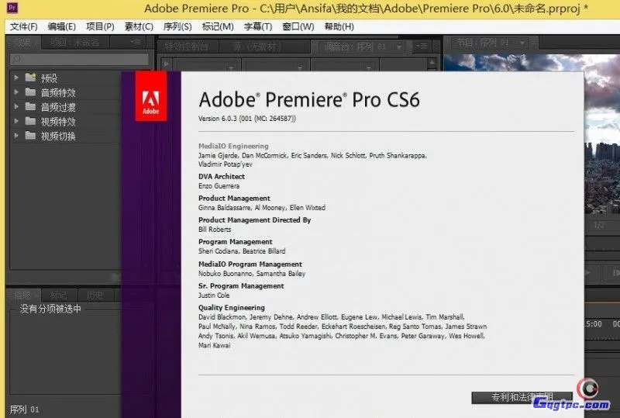Switch to the 特效控制台 tab
Viewport: 620px width, 418px height.
tap(186, 47)
